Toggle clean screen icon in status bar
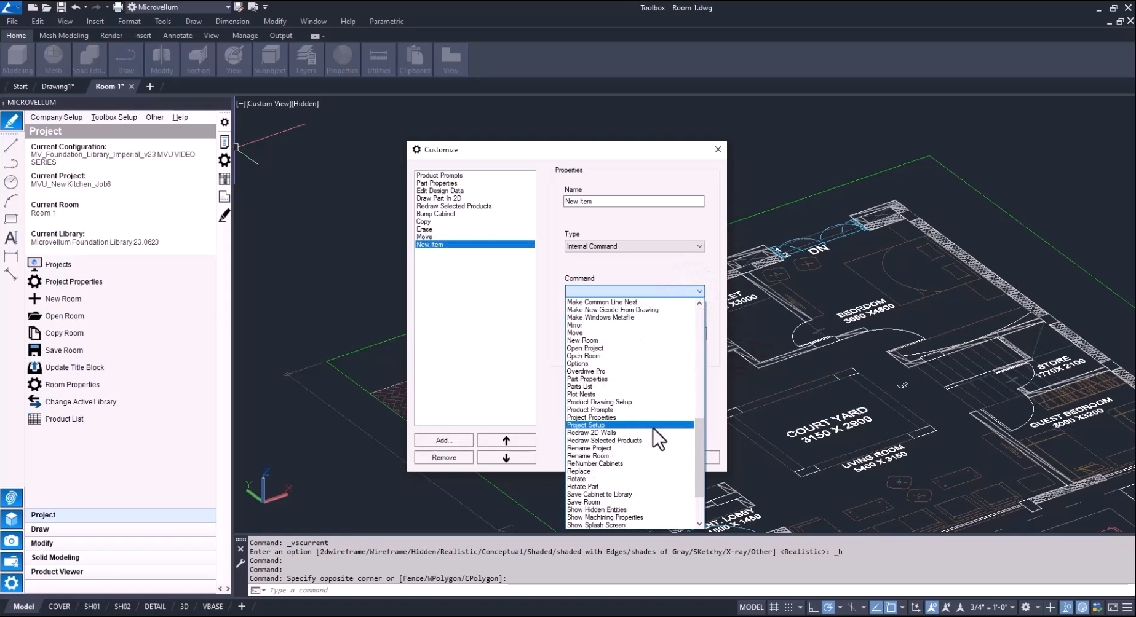Screen dimensions: 1136x617 click(x=1113, y=607)
